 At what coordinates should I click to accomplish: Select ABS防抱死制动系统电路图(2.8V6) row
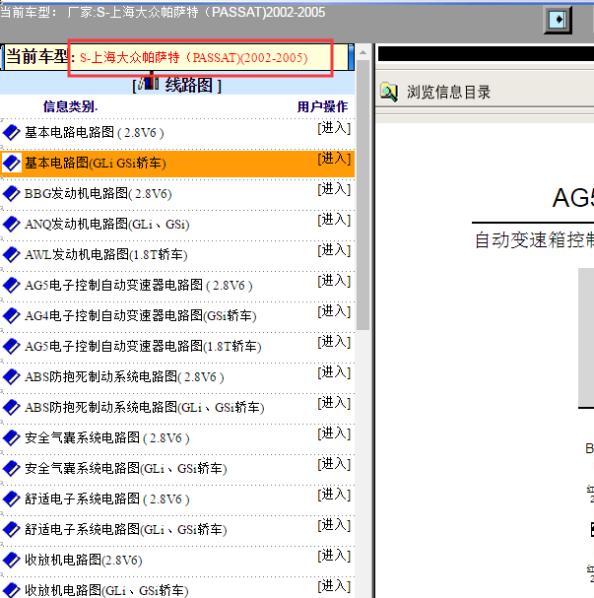coord(177,376)
